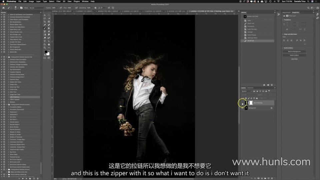Image resolution: width=320 pixels, height=180 pixels.
Task: Toggle checkmark for Like A Painting action
Action: pyautogui.click(x=1, y=97)
